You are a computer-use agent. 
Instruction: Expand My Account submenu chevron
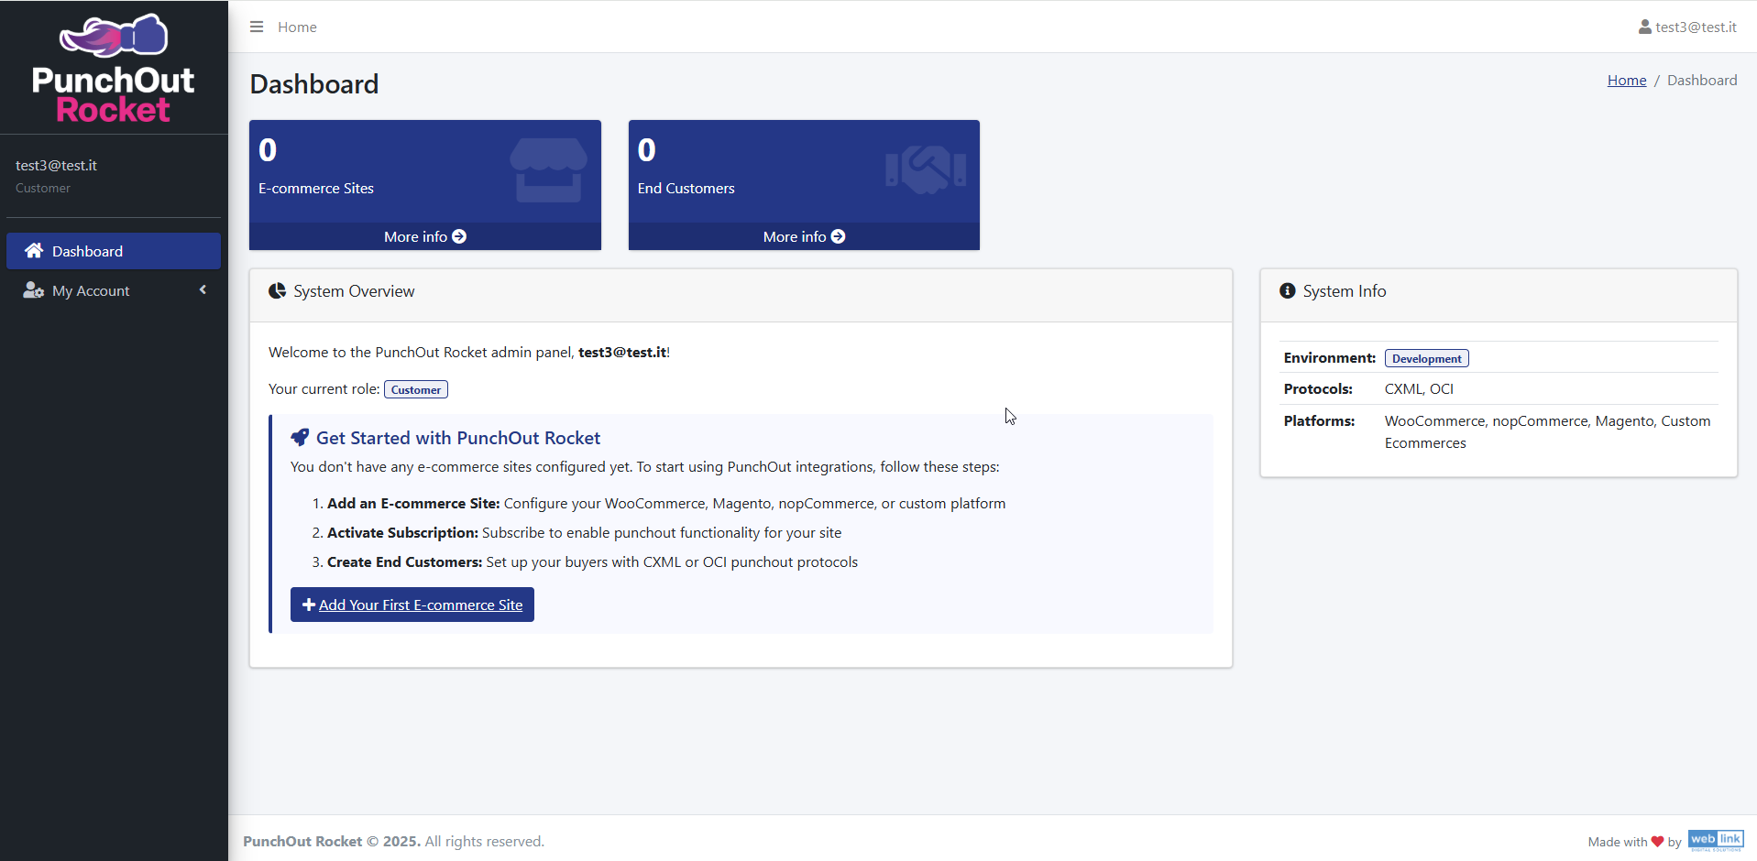tap(203, 290)
